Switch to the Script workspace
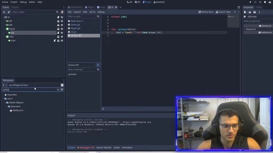 tap(147, 2)
